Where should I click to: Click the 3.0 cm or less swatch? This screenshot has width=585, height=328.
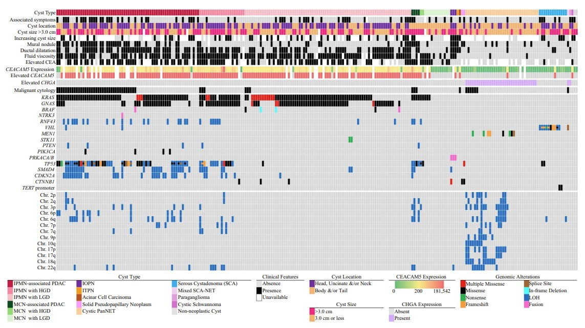[312, 318]
